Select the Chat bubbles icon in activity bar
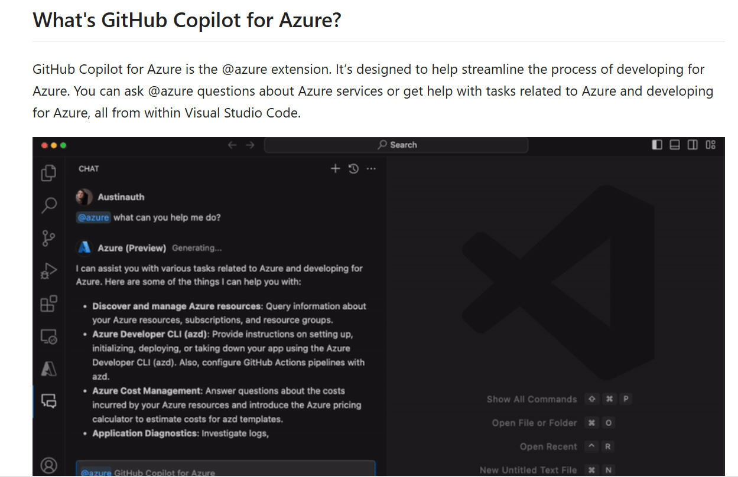Screen dimensions: 738x477 48,401
